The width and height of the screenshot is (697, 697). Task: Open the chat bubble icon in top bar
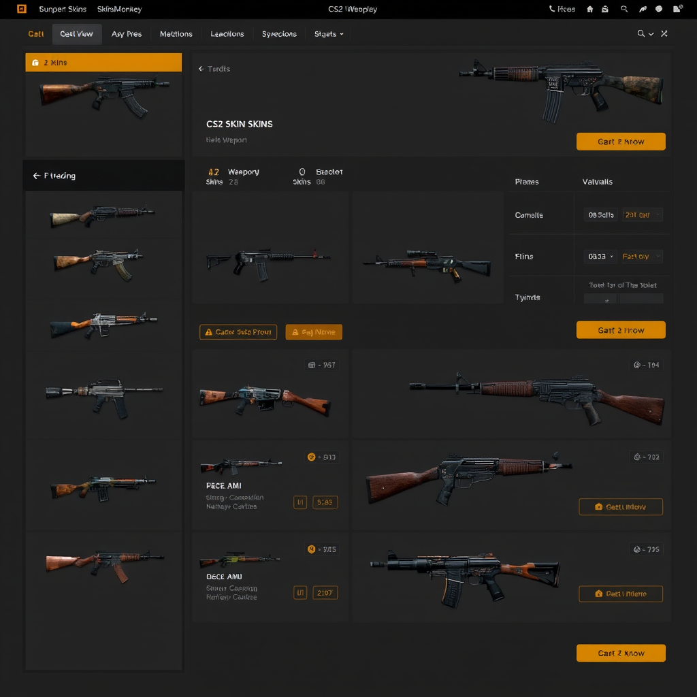click(x=659, y=9)
